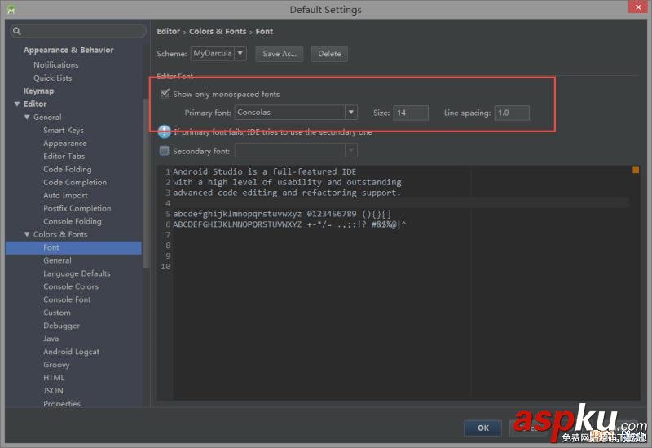This screenshot has height=448, width=652.
Task: Select General under Colors & Fonts
Action: (x=57, y=260)
